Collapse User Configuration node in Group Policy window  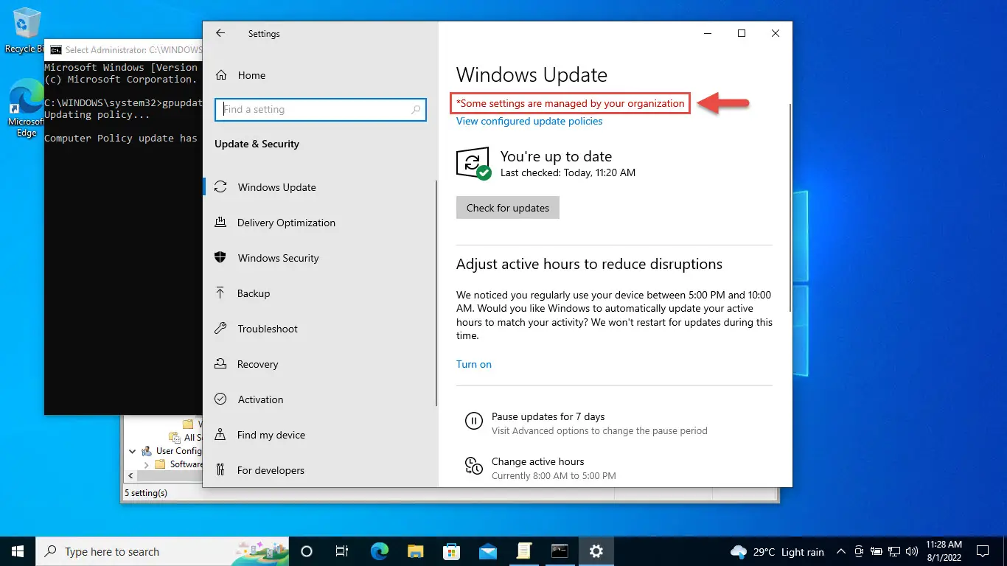[133, 451]
